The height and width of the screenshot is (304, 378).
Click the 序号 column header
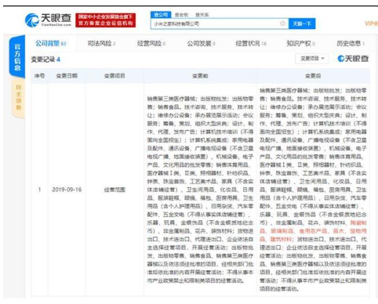39,76
